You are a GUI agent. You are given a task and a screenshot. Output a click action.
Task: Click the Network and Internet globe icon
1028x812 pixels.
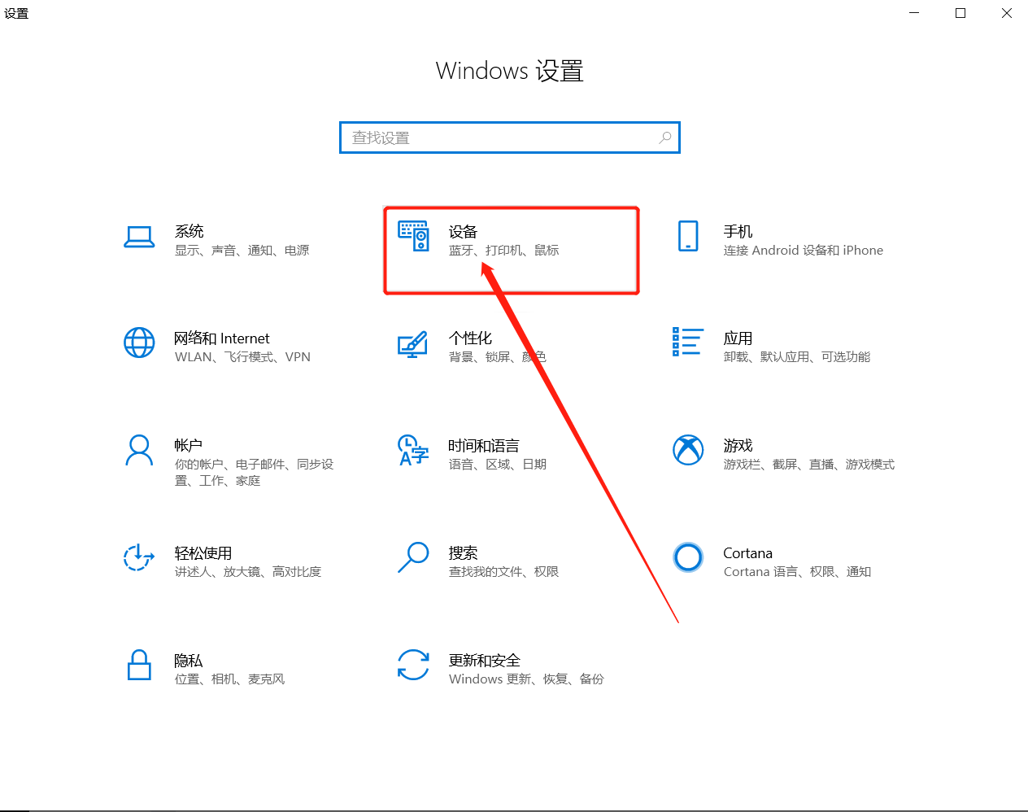click(x=139, y=343)
